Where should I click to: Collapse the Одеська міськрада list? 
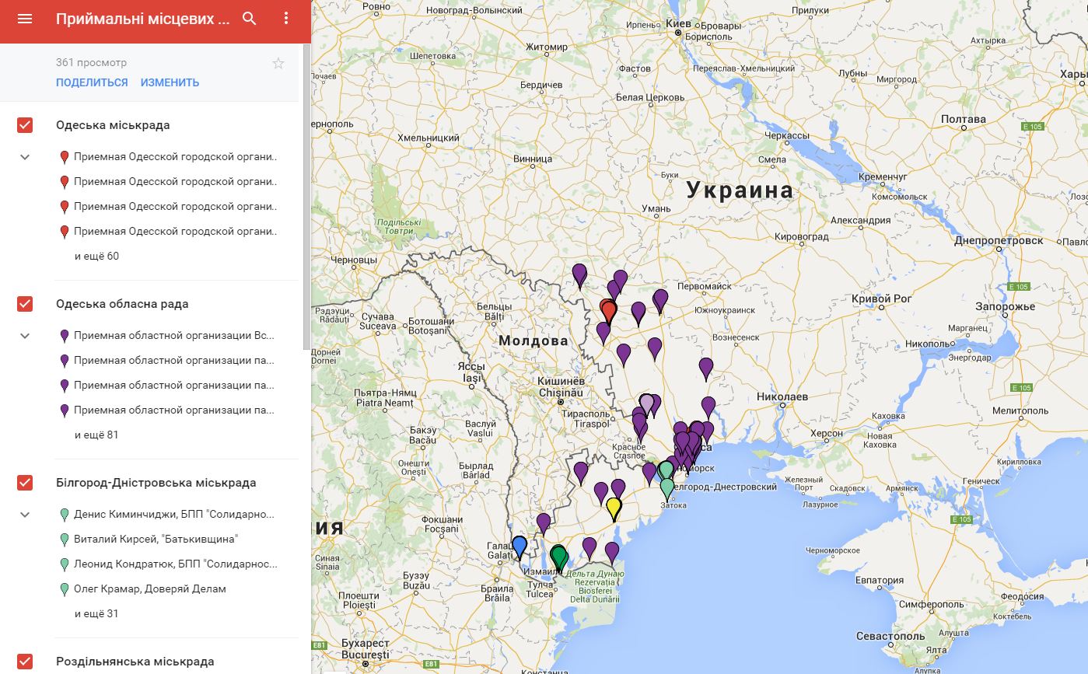tap(25, 157)
